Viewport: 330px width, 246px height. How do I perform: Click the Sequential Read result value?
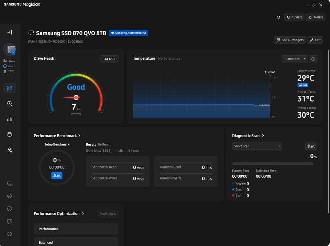pos(138,167)
